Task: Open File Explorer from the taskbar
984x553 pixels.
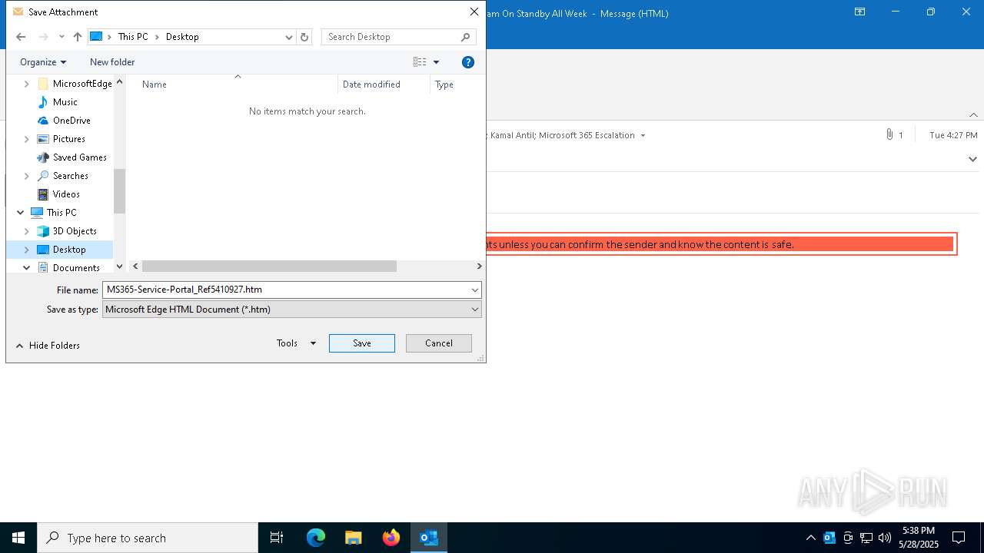Action: [x=354, y=538]
